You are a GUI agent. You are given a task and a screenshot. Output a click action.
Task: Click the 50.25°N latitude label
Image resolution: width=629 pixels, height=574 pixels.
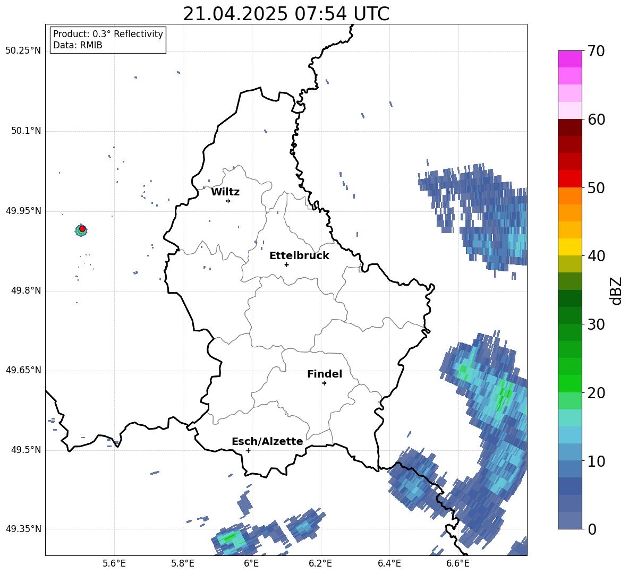(23, 51)
